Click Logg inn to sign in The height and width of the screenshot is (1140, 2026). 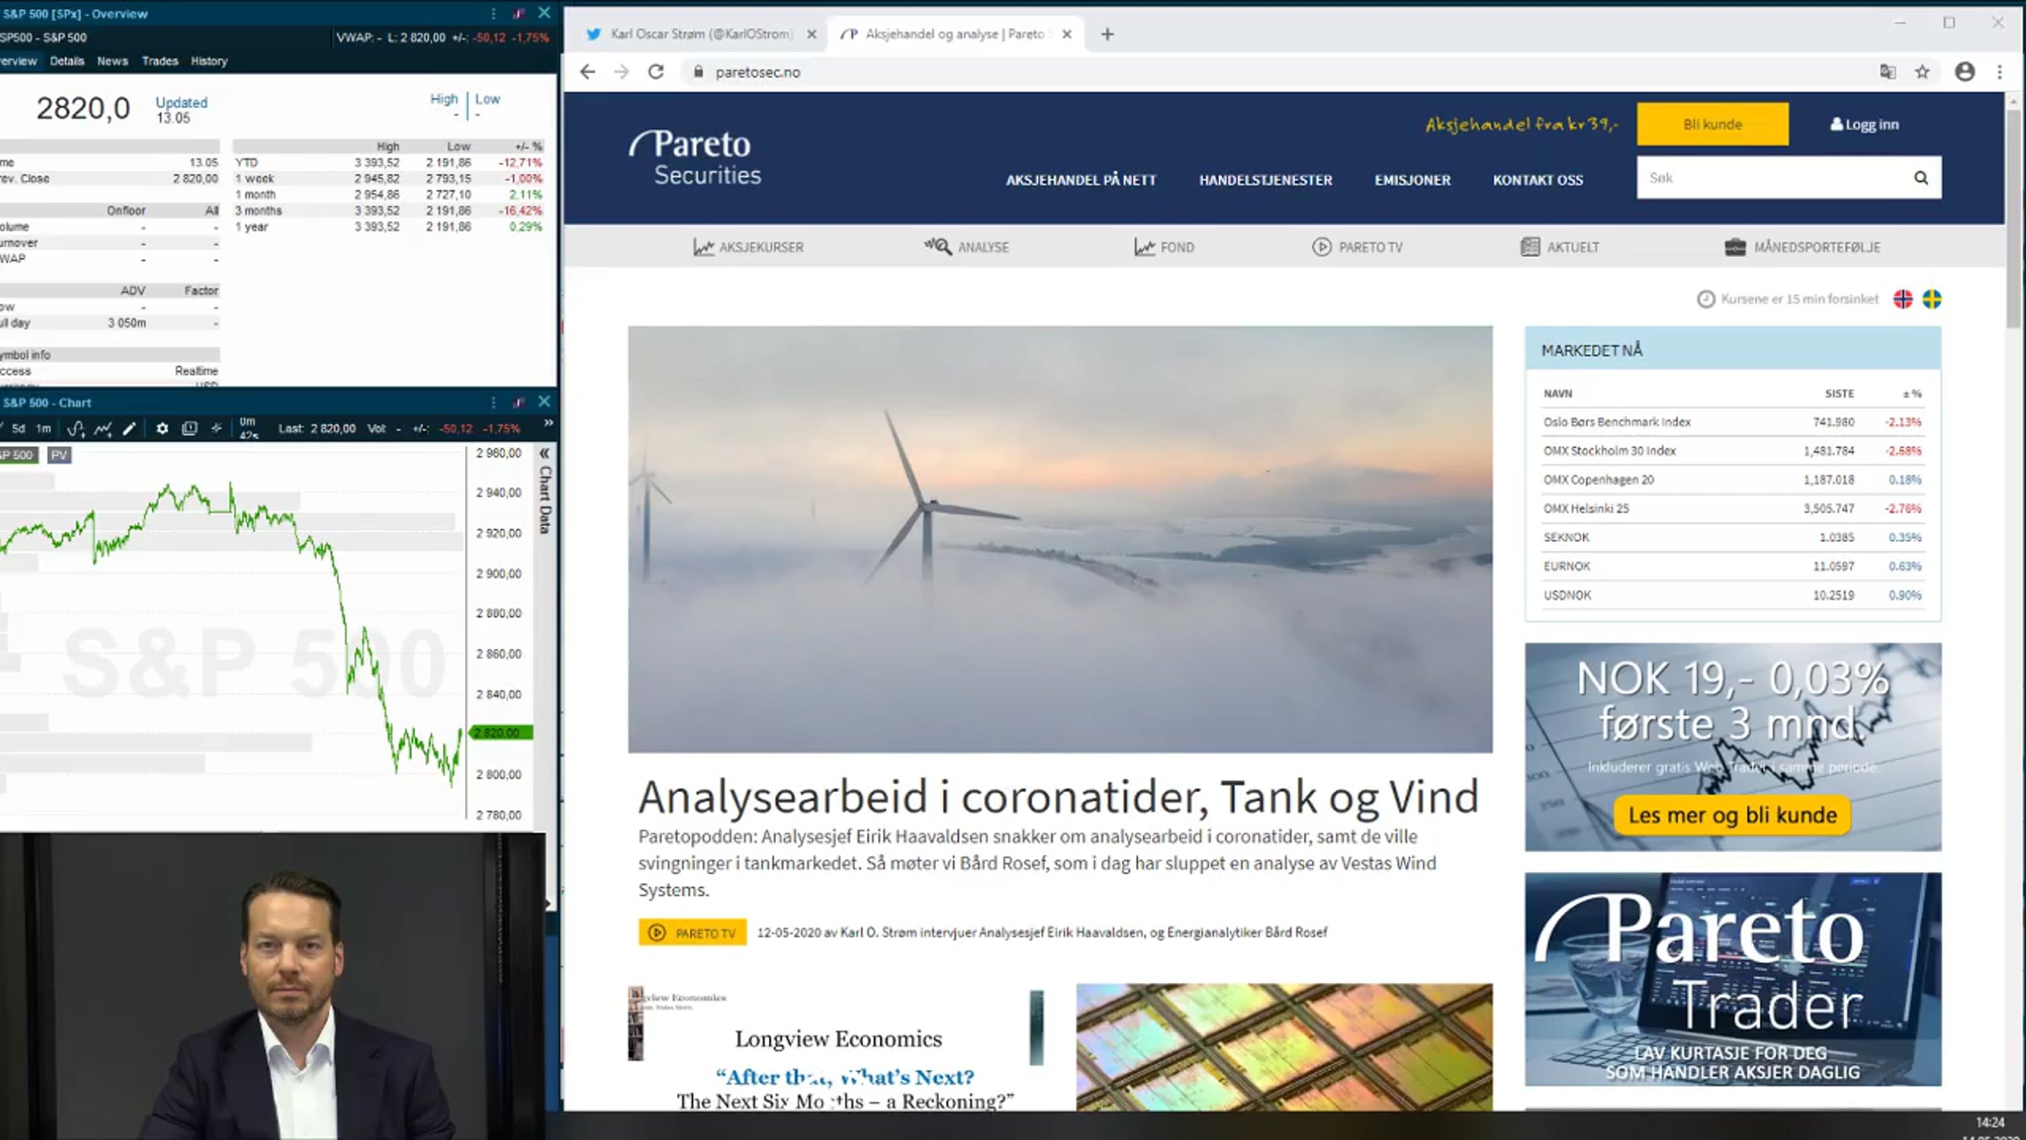tap(1864, 124)
